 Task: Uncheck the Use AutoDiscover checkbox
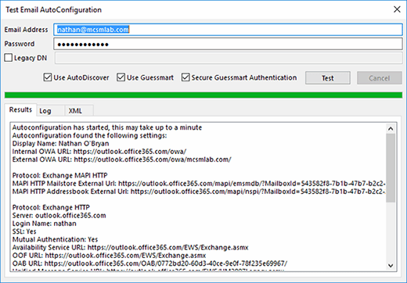(48, 77)
